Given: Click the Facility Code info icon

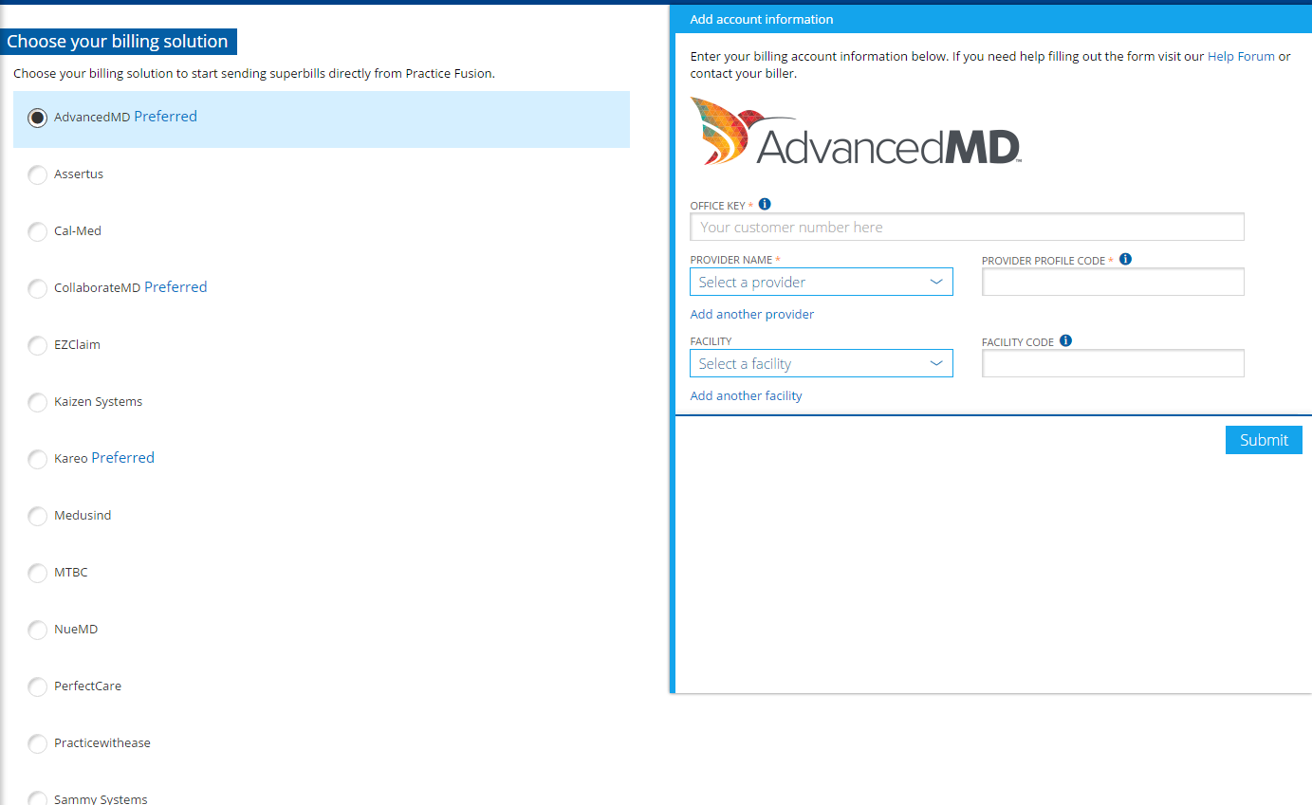Looking at the screenshot, I should coord(1065,340).
